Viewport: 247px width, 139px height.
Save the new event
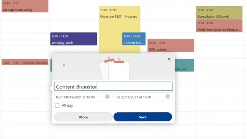pos(143,117)
